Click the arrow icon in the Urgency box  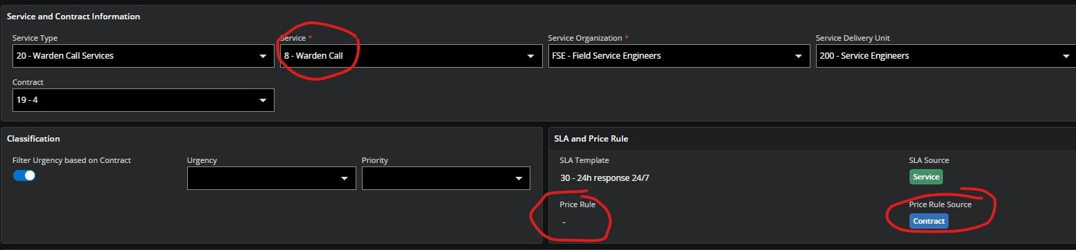click(345, 179)
